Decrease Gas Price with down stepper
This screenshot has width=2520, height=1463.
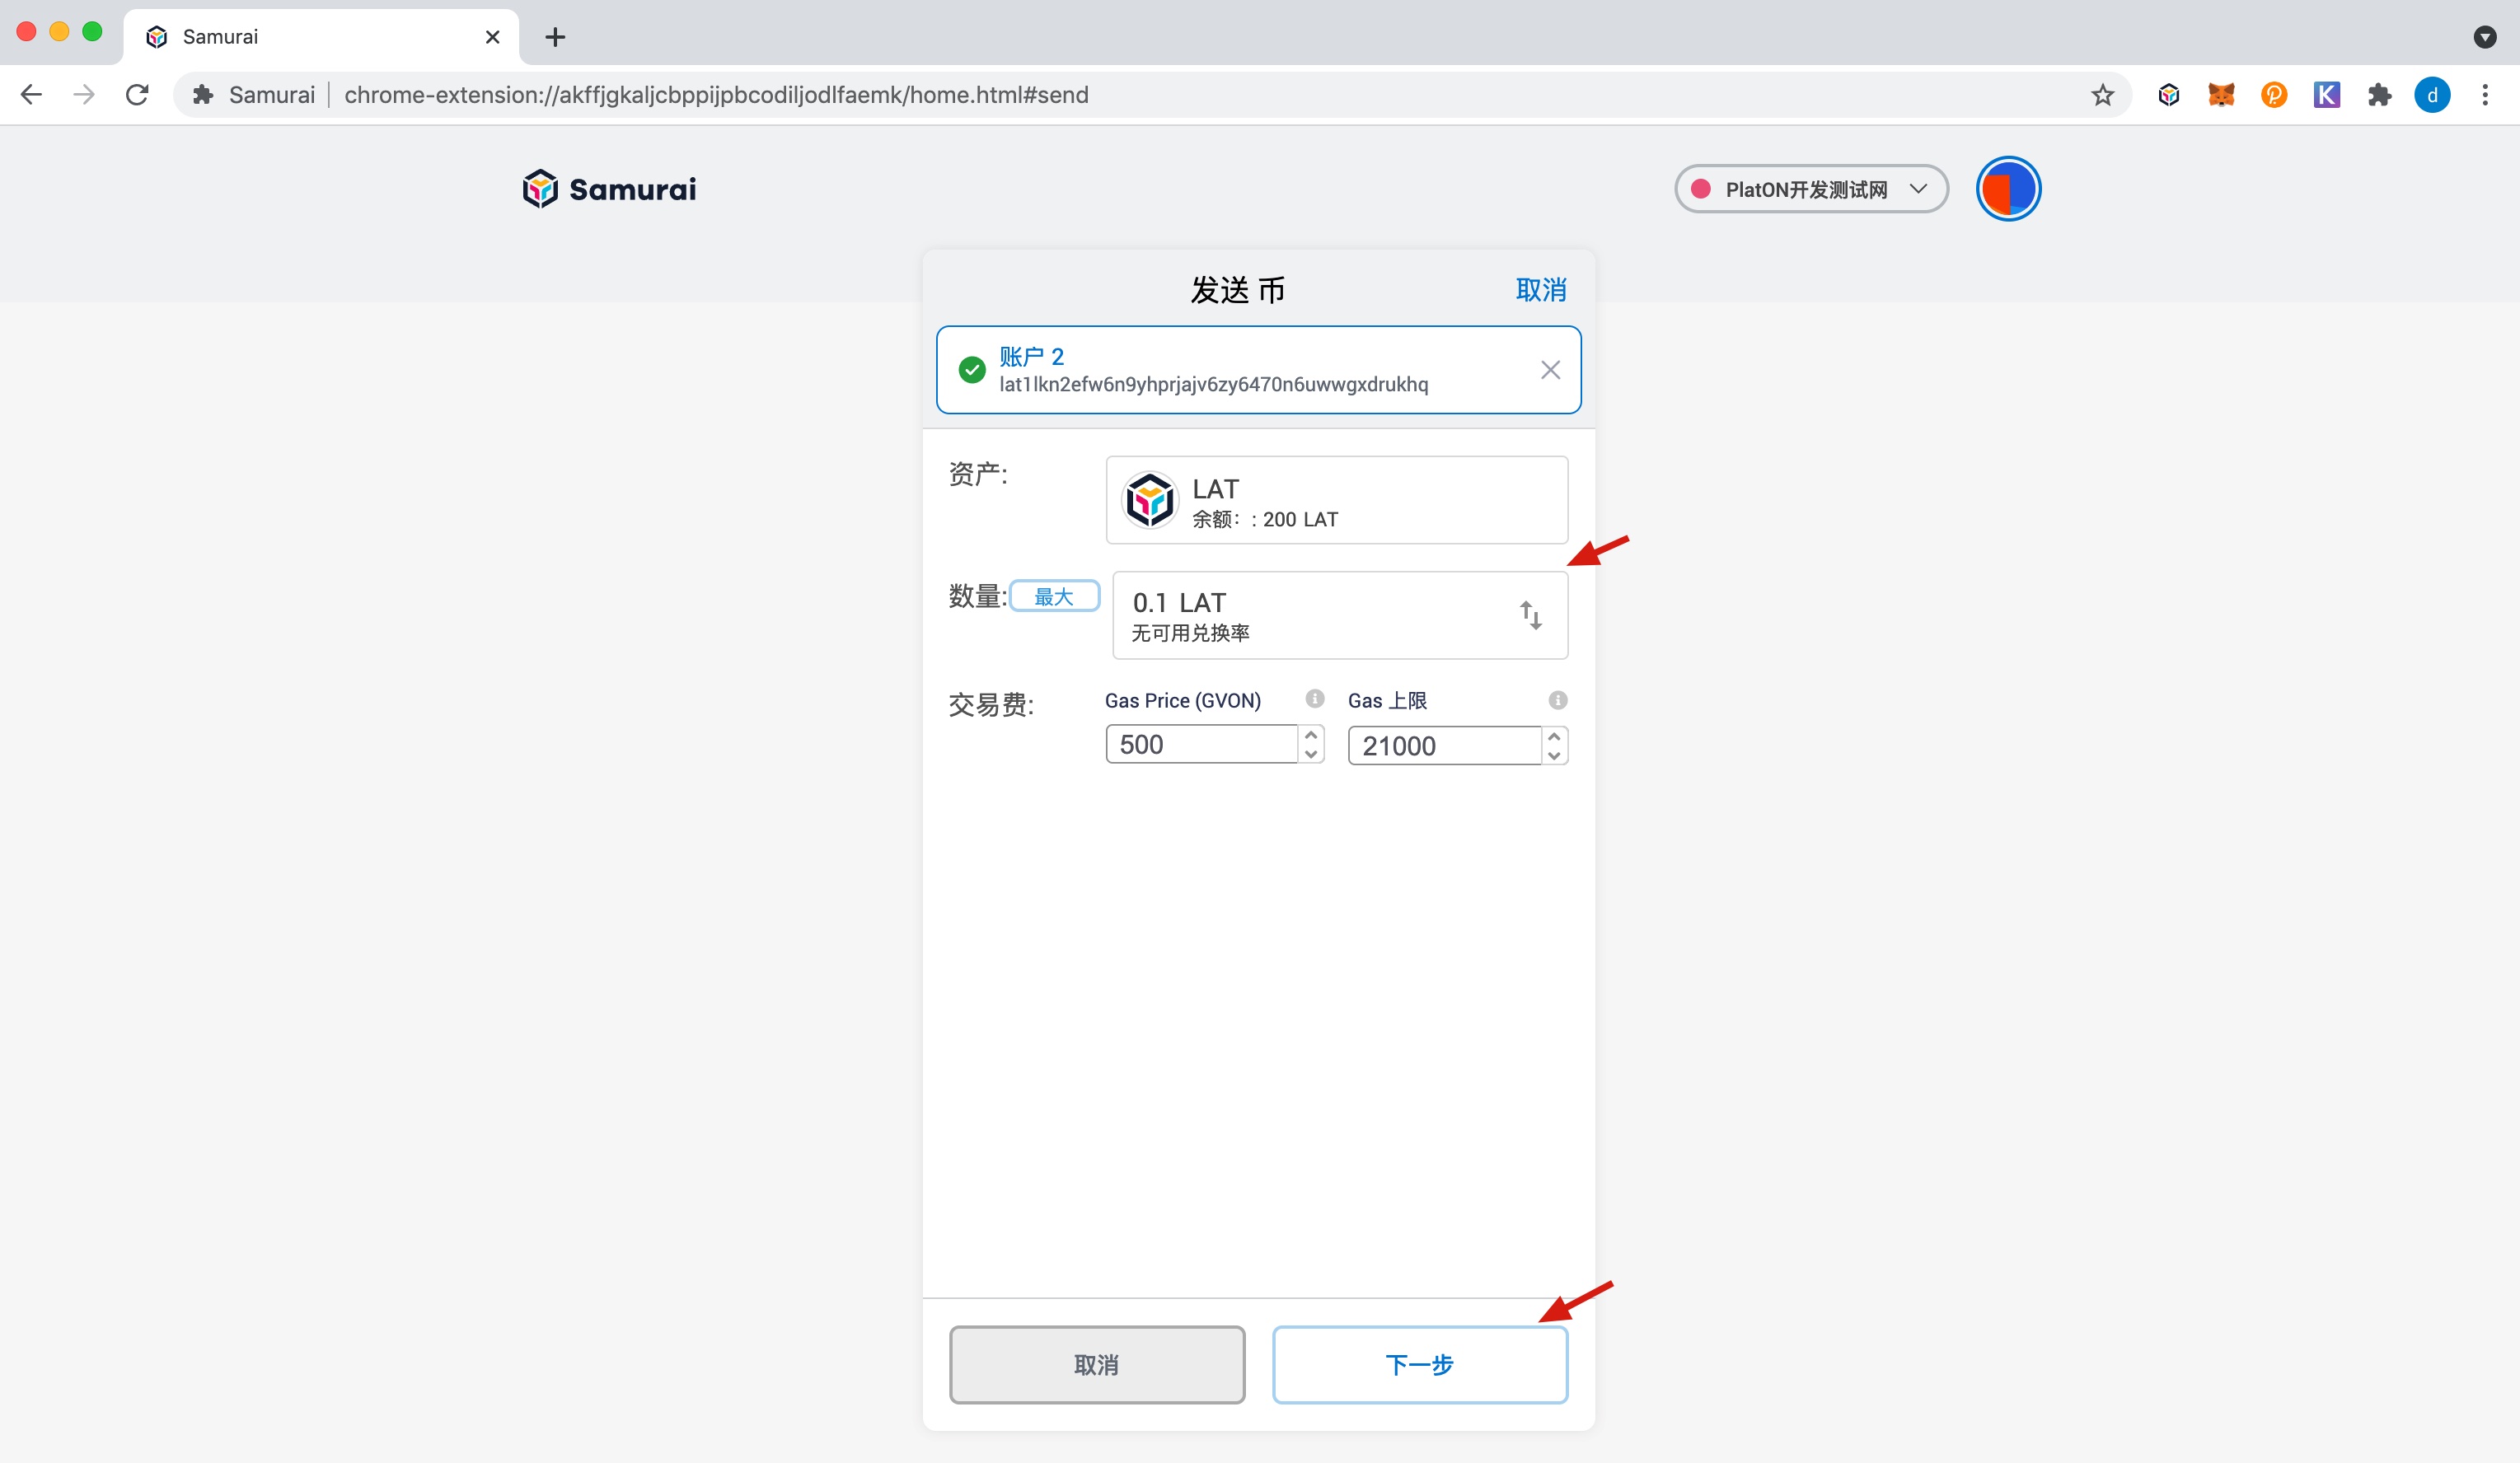pos(1311,755)
